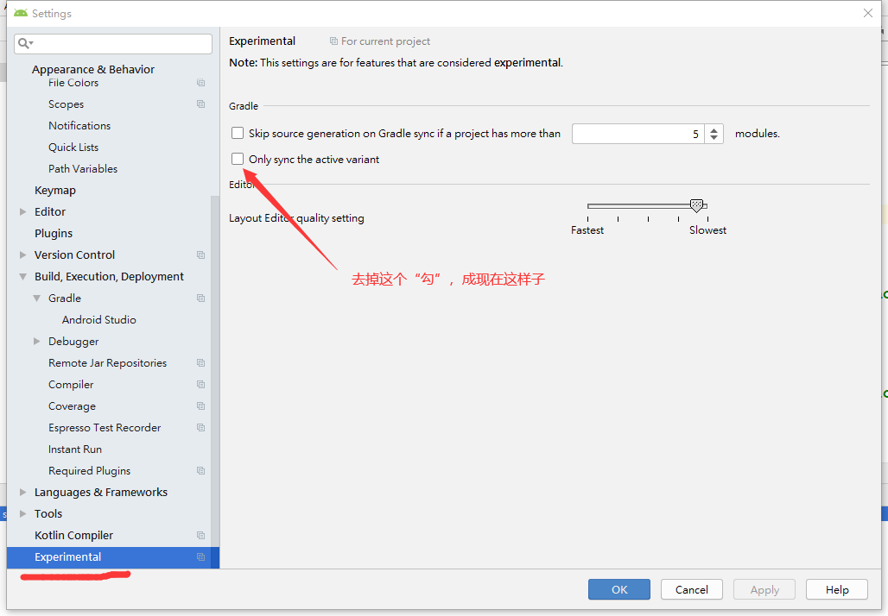This screenshot has height=616, width=888.
Task: Select Kotlin Compiler settings page
Action: 73,535
